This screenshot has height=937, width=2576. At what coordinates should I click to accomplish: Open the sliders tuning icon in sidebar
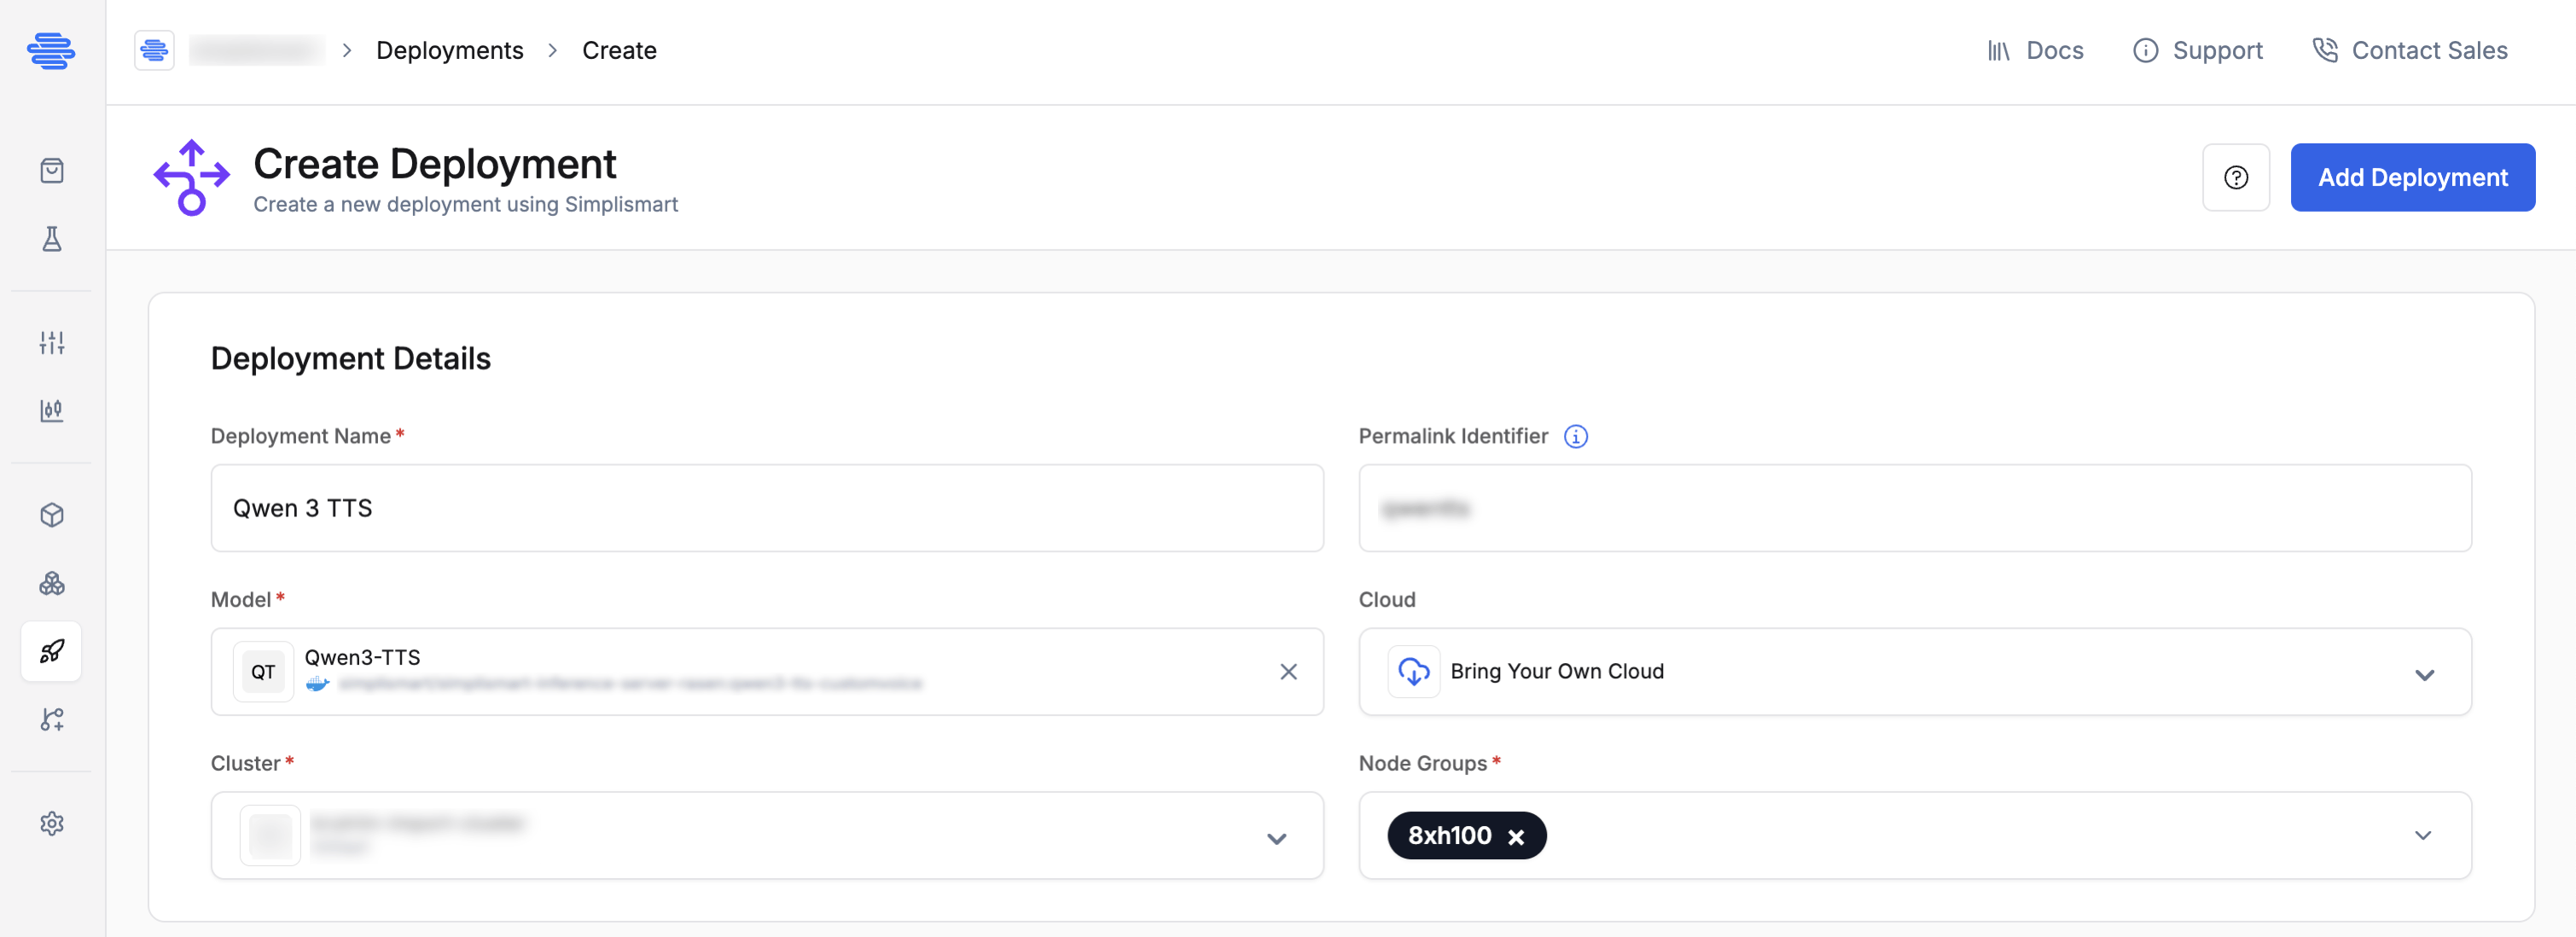click(52, 343)
